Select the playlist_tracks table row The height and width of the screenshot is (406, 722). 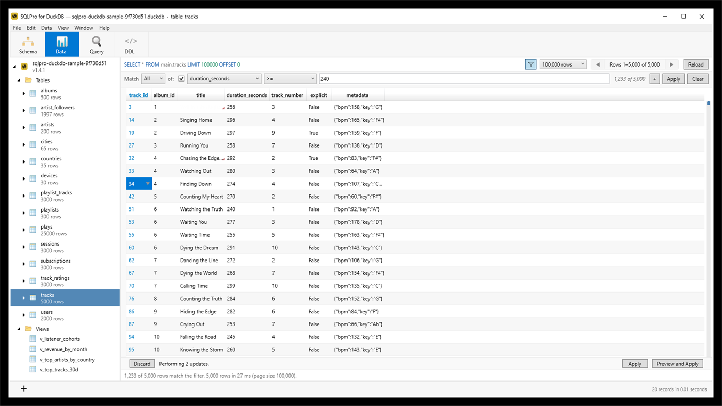65,196
